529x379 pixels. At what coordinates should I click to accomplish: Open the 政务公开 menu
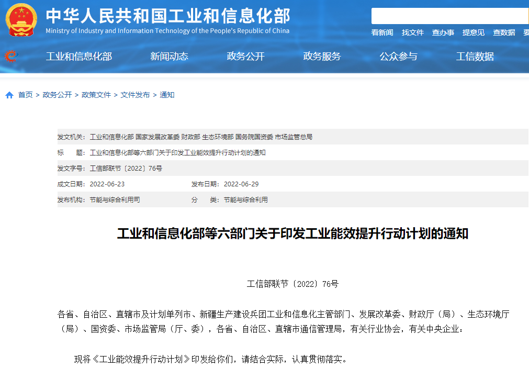coord(246,57)
